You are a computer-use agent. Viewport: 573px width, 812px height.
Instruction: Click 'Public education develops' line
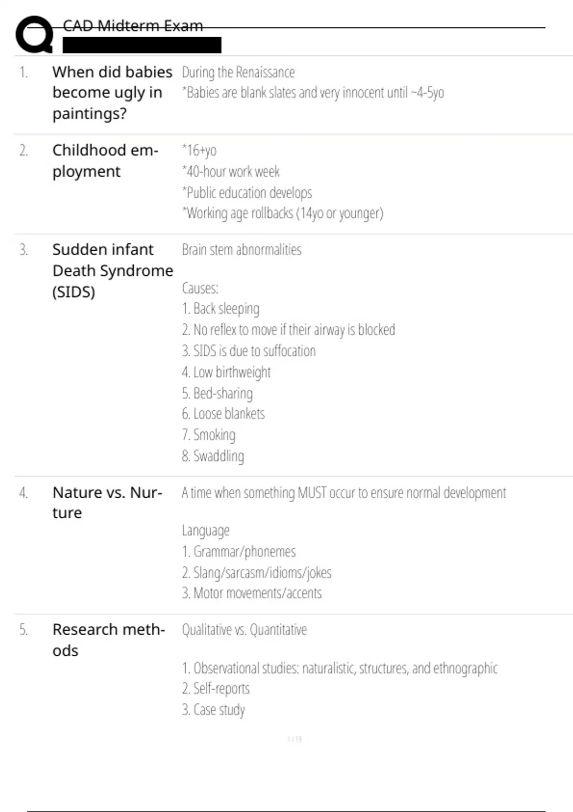click(247, 192)
